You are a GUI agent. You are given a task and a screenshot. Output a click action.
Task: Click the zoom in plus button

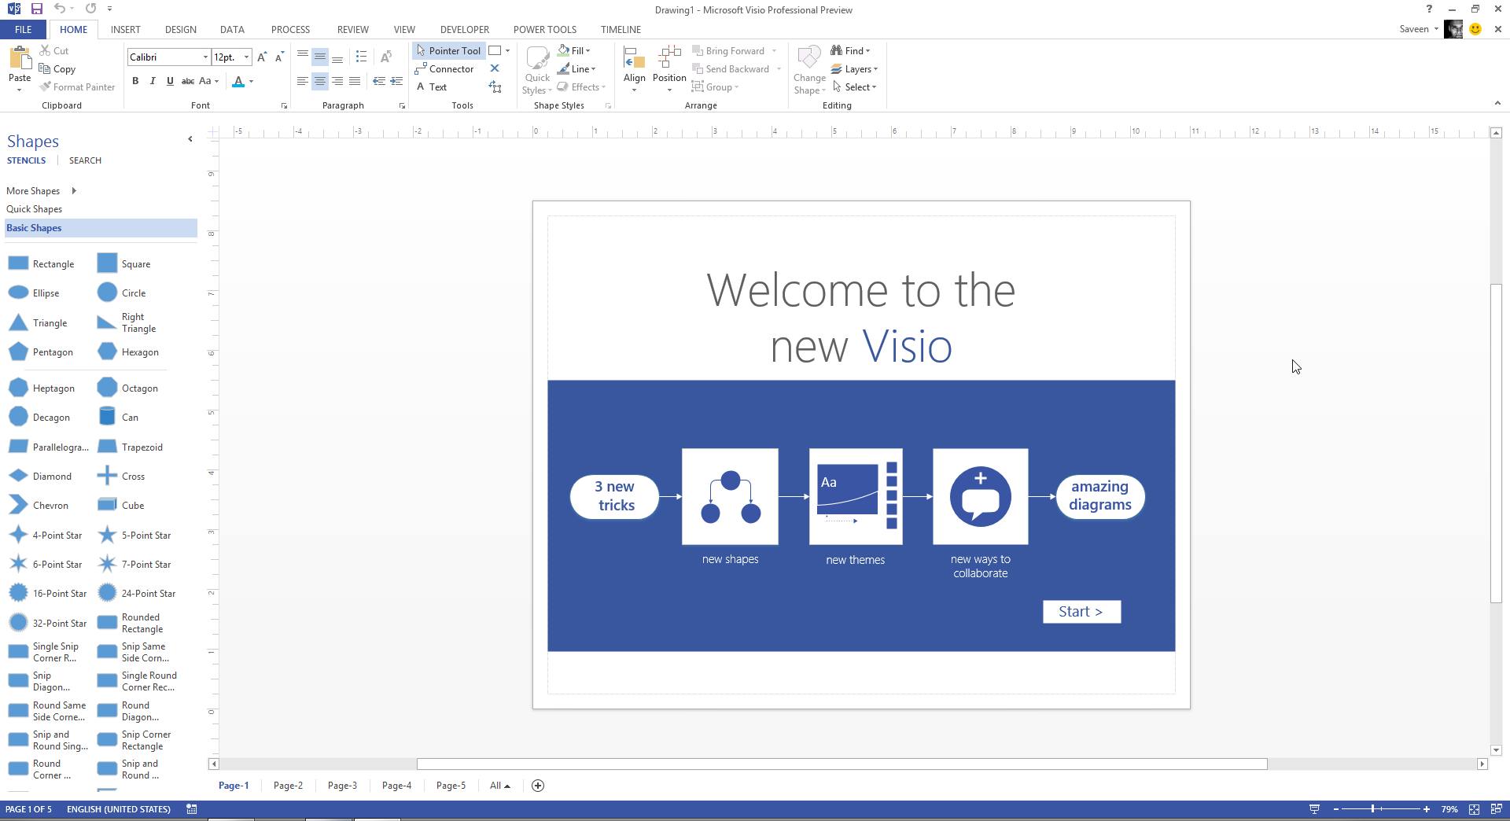tap(1427, 809)
